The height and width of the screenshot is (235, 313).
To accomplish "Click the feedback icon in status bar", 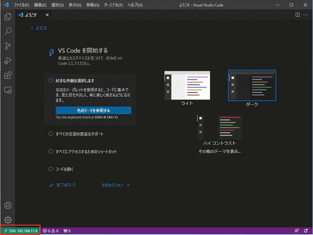I will pos(297,231).
